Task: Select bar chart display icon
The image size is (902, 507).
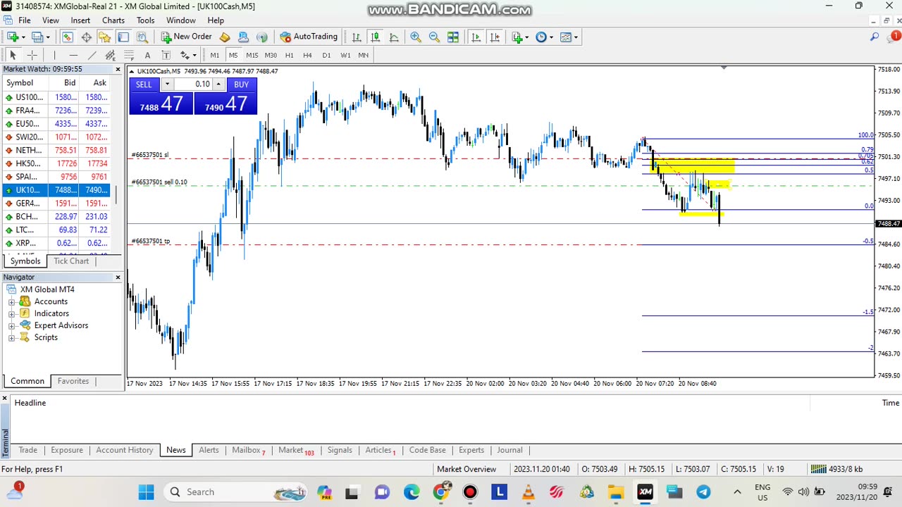Action: pyautogui.click(x=357, y=37)
